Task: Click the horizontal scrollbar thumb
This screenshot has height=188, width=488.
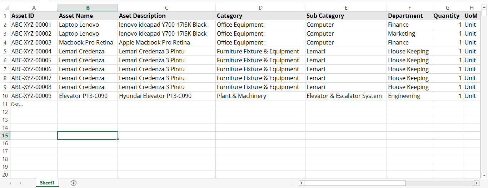Action: 354,183
